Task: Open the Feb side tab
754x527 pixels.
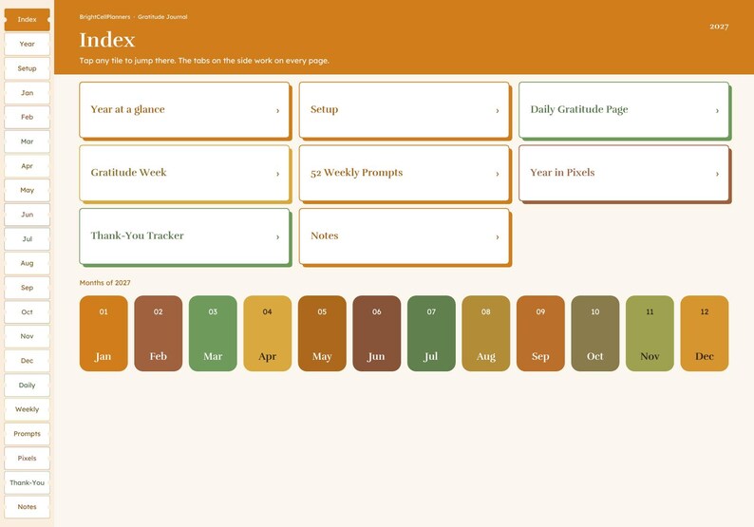Action: click(27, 117)
